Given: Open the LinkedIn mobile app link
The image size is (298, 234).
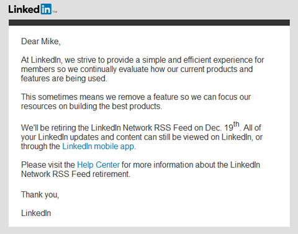Looking at the screenshot, I should (x=98, y=146).
